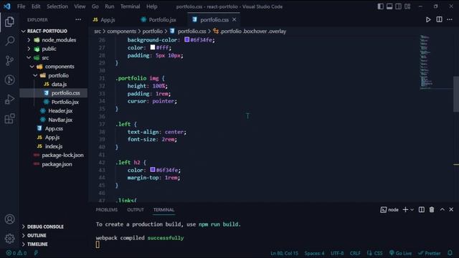This screenshot has width=459, height=258.
Task: Switch to the Portfolio.jsx editor tab
Action: coord(162,19)
